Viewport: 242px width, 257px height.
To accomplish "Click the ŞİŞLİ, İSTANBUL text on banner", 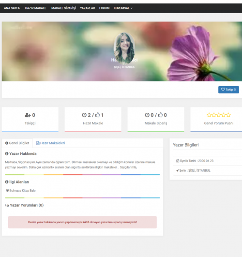I will [x=124, y=67].
